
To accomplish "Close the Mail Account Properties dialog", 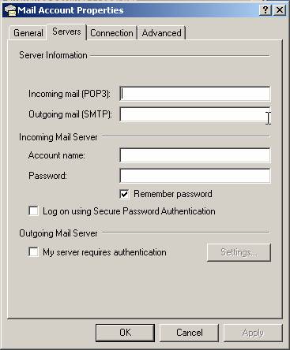I will click(x=280, y=10).
